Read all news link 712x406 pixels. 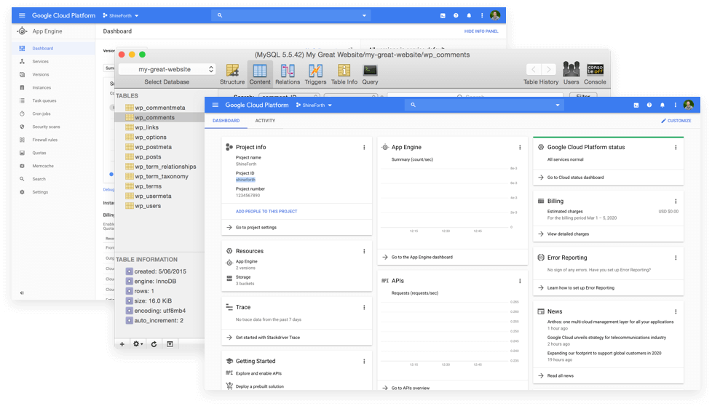(x=561, y=375)
